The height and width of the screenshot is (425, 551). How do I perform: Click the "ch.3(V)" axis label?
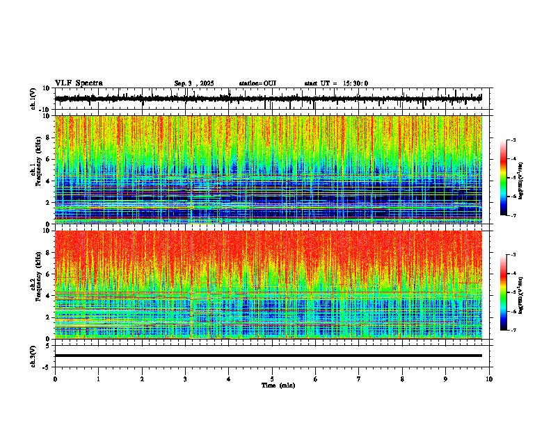coord(33,356)
